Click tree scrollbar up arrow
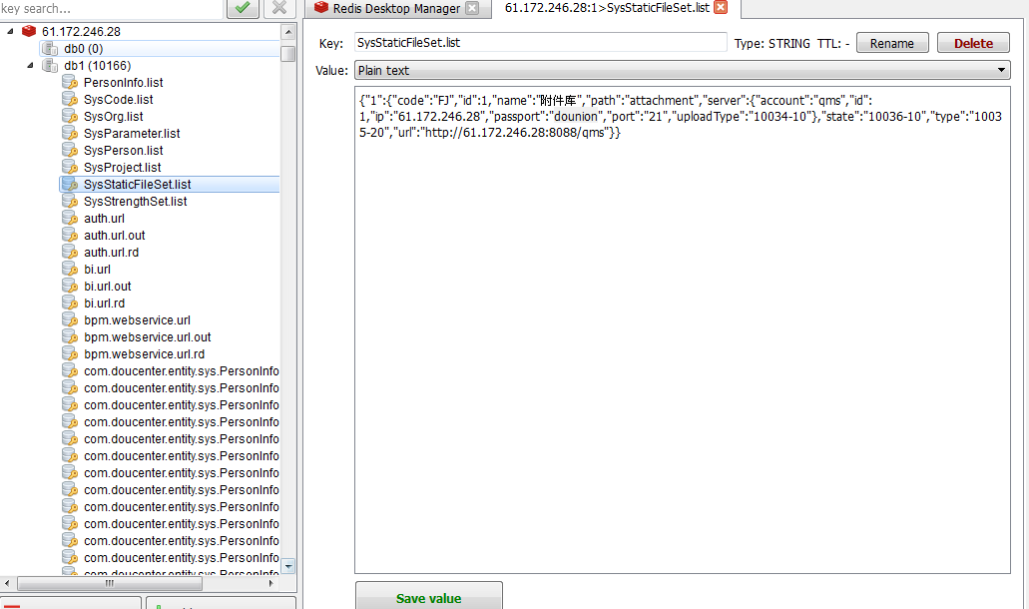Screen dimensions: 1029x609 pos(288,32)
